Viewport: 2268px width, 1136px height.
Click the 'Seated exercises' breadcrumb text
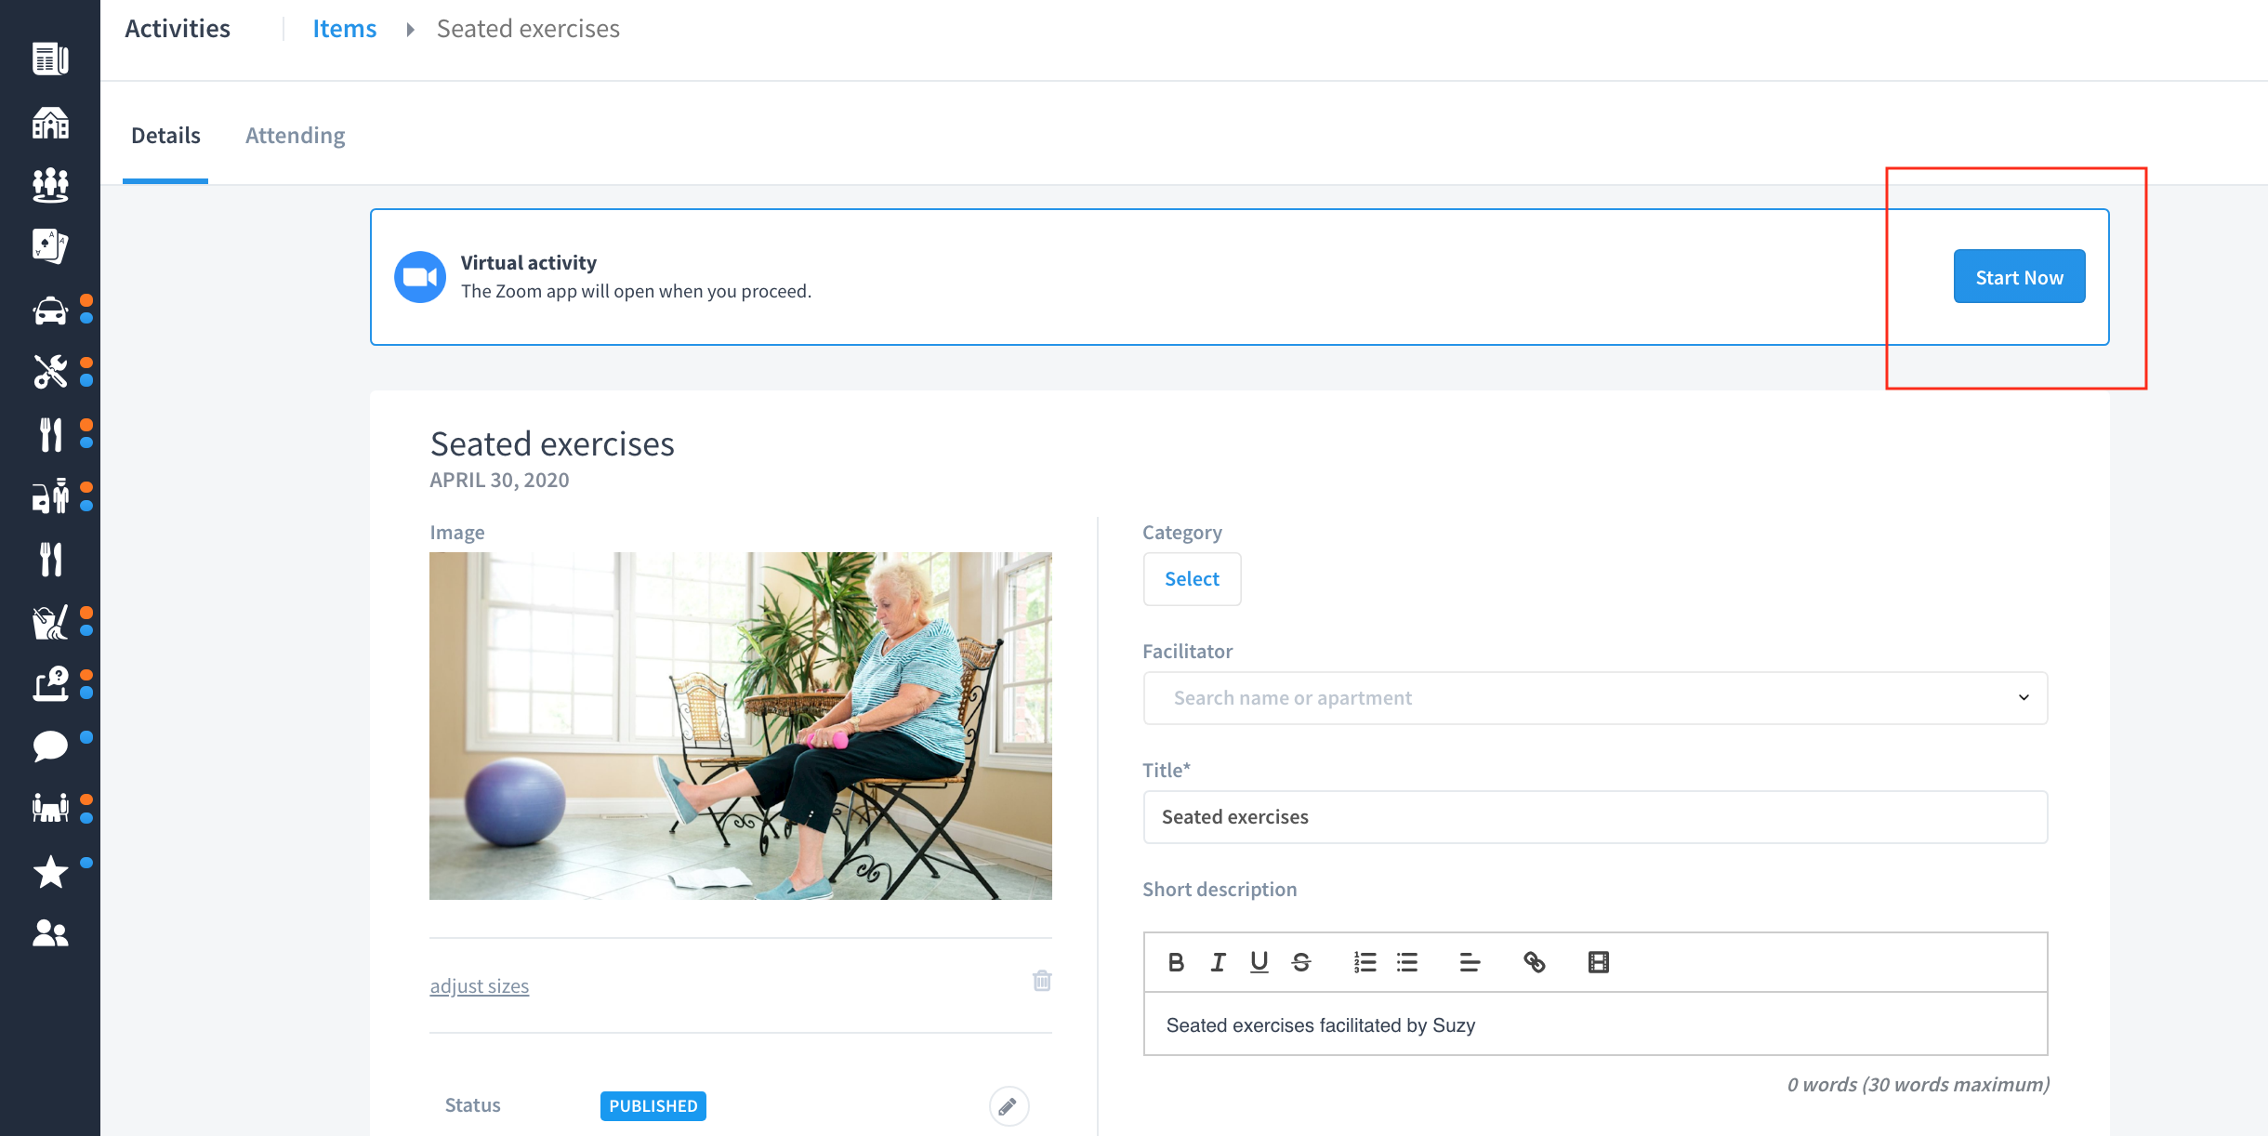click(x=528, y=29)
